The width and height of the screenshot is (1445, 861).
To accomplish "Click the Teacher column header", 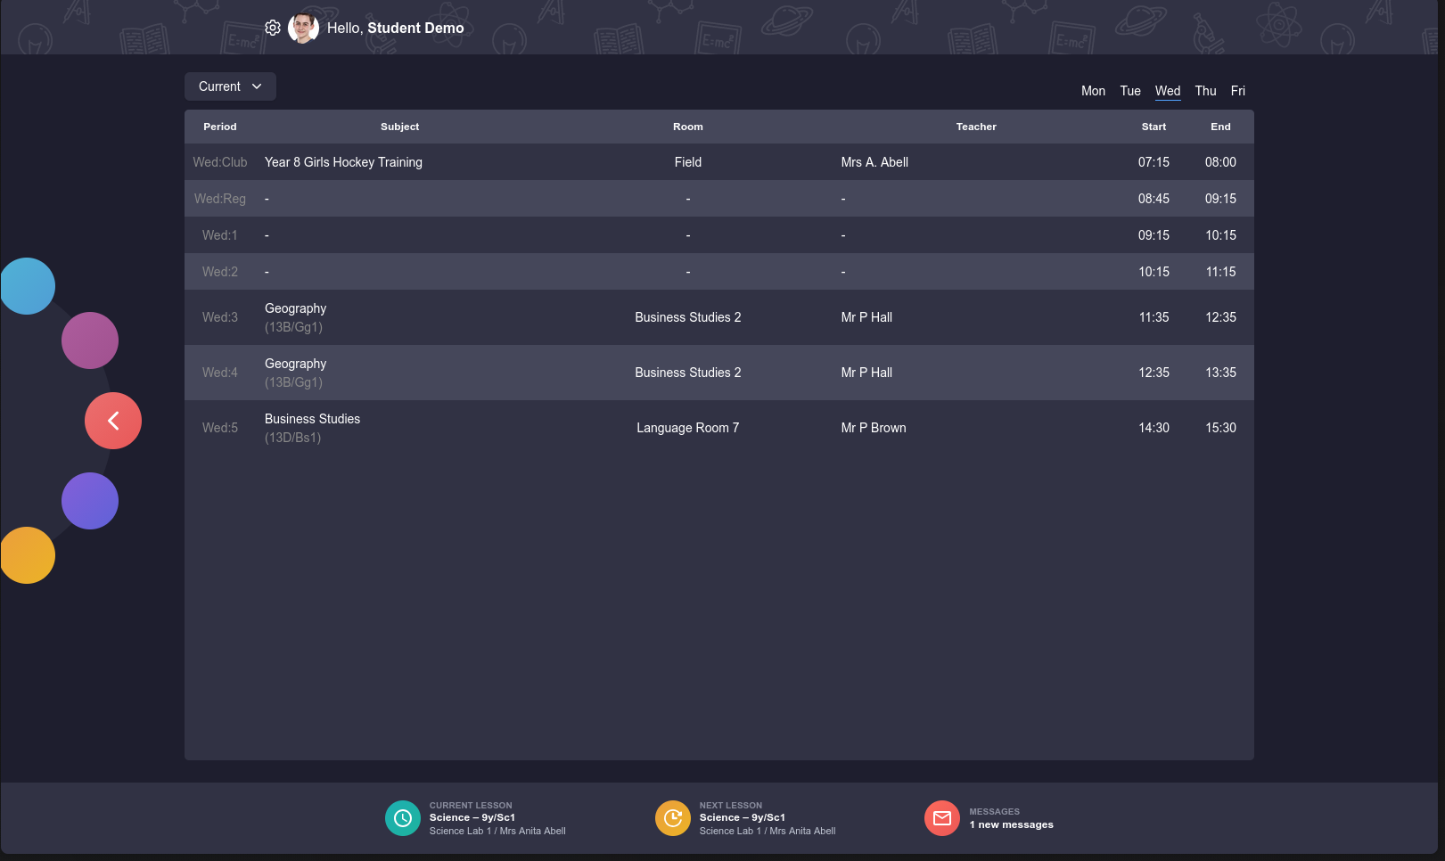I will [x=976, y=127].
